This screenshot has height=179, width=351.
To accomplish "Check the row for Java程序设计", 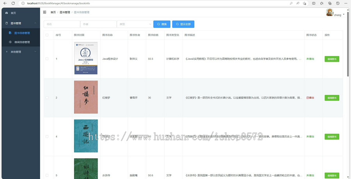I will [x=47, y=59].
